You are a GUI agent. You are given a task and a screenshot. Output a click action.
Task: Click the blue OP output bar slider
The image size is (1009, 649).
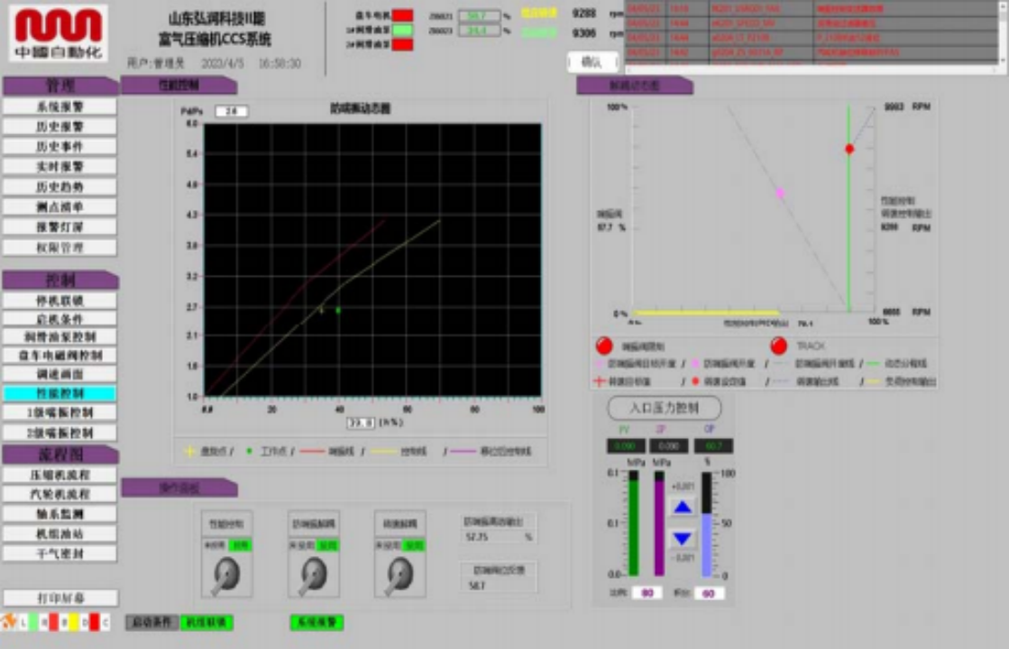tap(707, 532)
